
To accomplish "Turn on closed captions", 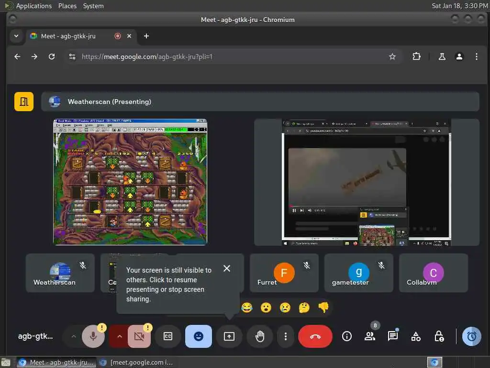I will point(168,336).
